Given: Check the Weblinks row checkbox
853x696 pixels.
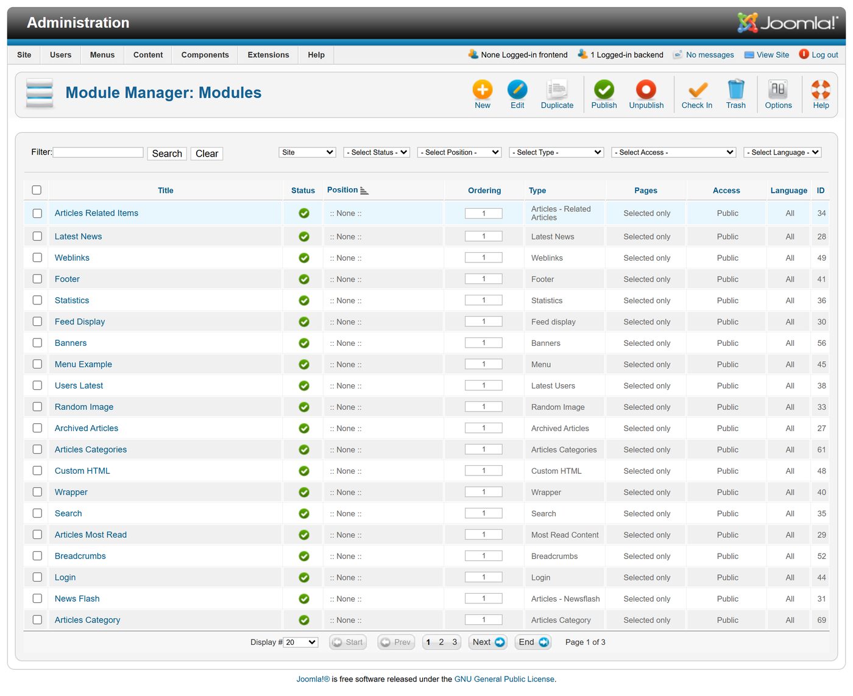Looking at the screenshot, I should click(x=37, y=258).
